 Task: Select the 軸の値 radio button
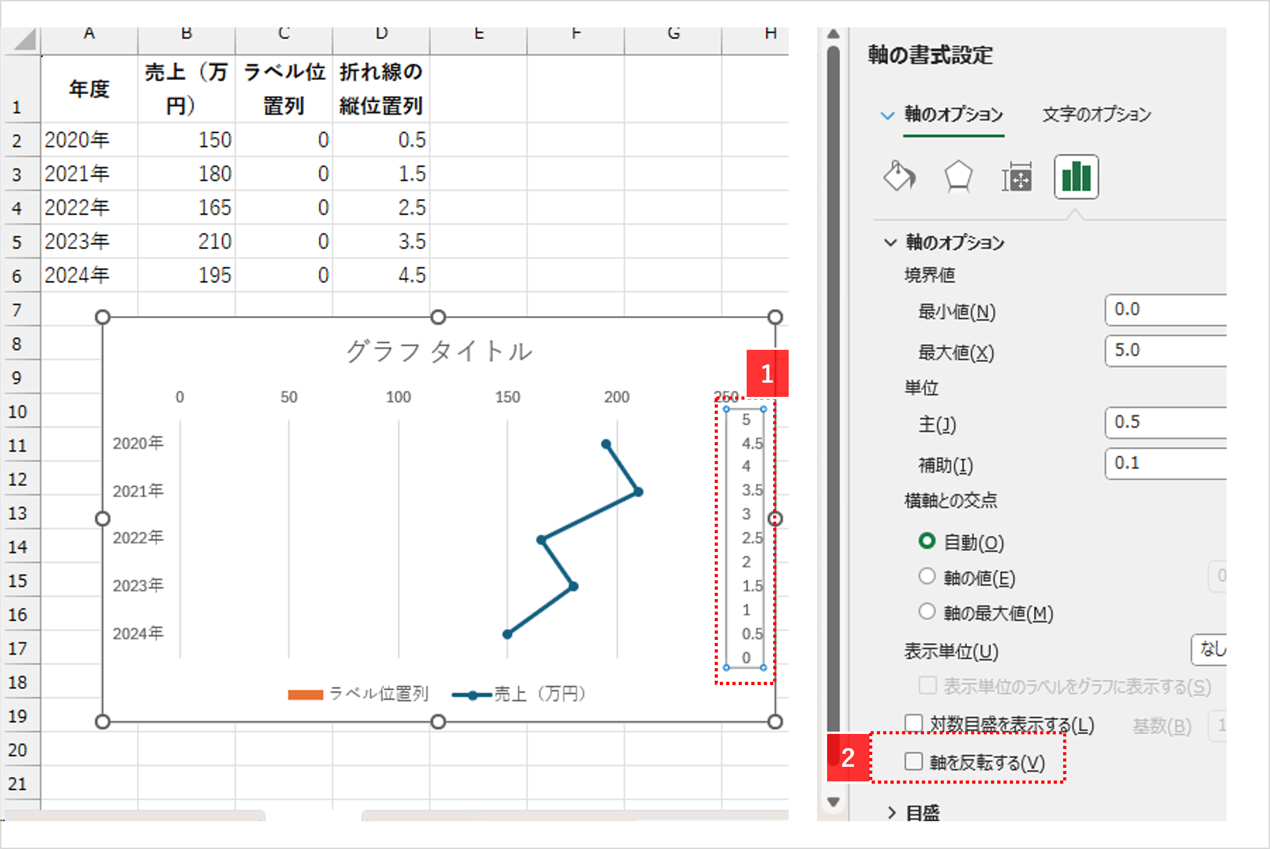pyautogui.click(x=927, y=576)
